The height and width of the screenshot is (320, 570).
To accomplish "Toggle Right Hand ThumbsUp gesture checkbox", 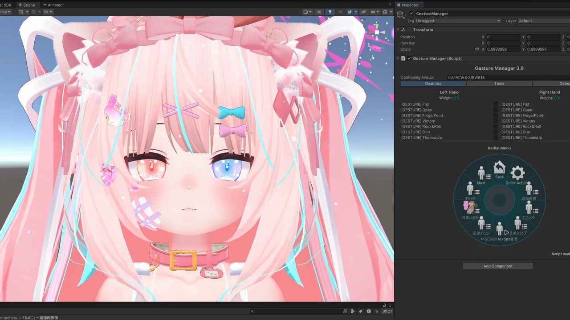I will tap(496, 138).
